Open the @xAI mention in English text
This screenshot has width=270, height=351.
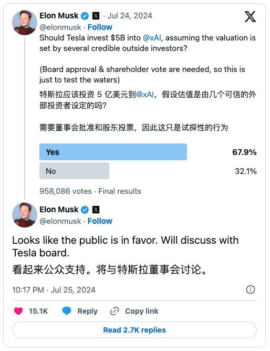152,38
